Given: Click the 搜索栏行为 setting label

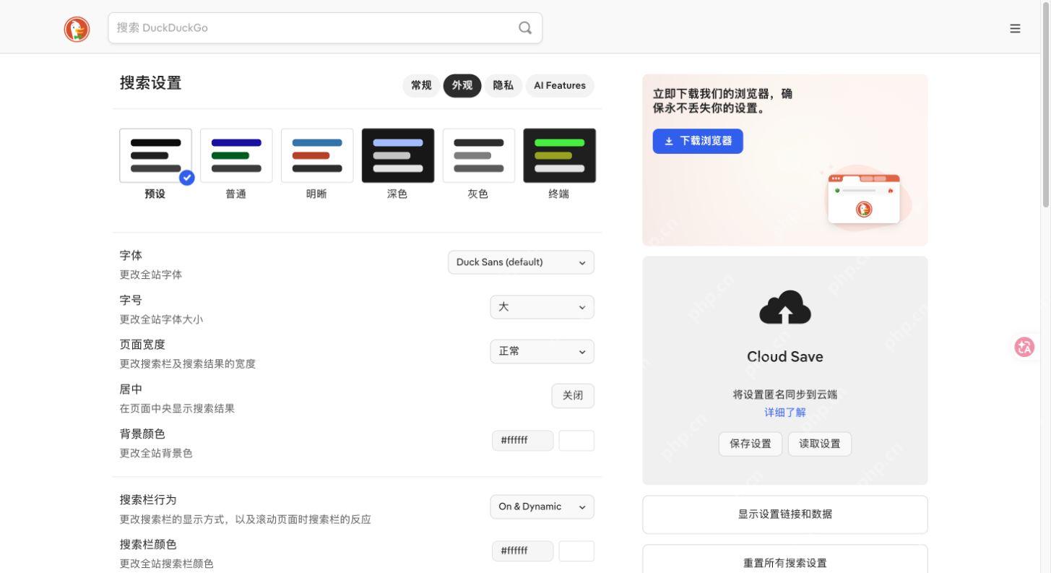Looking at the screenshot, I should (148, 500).
